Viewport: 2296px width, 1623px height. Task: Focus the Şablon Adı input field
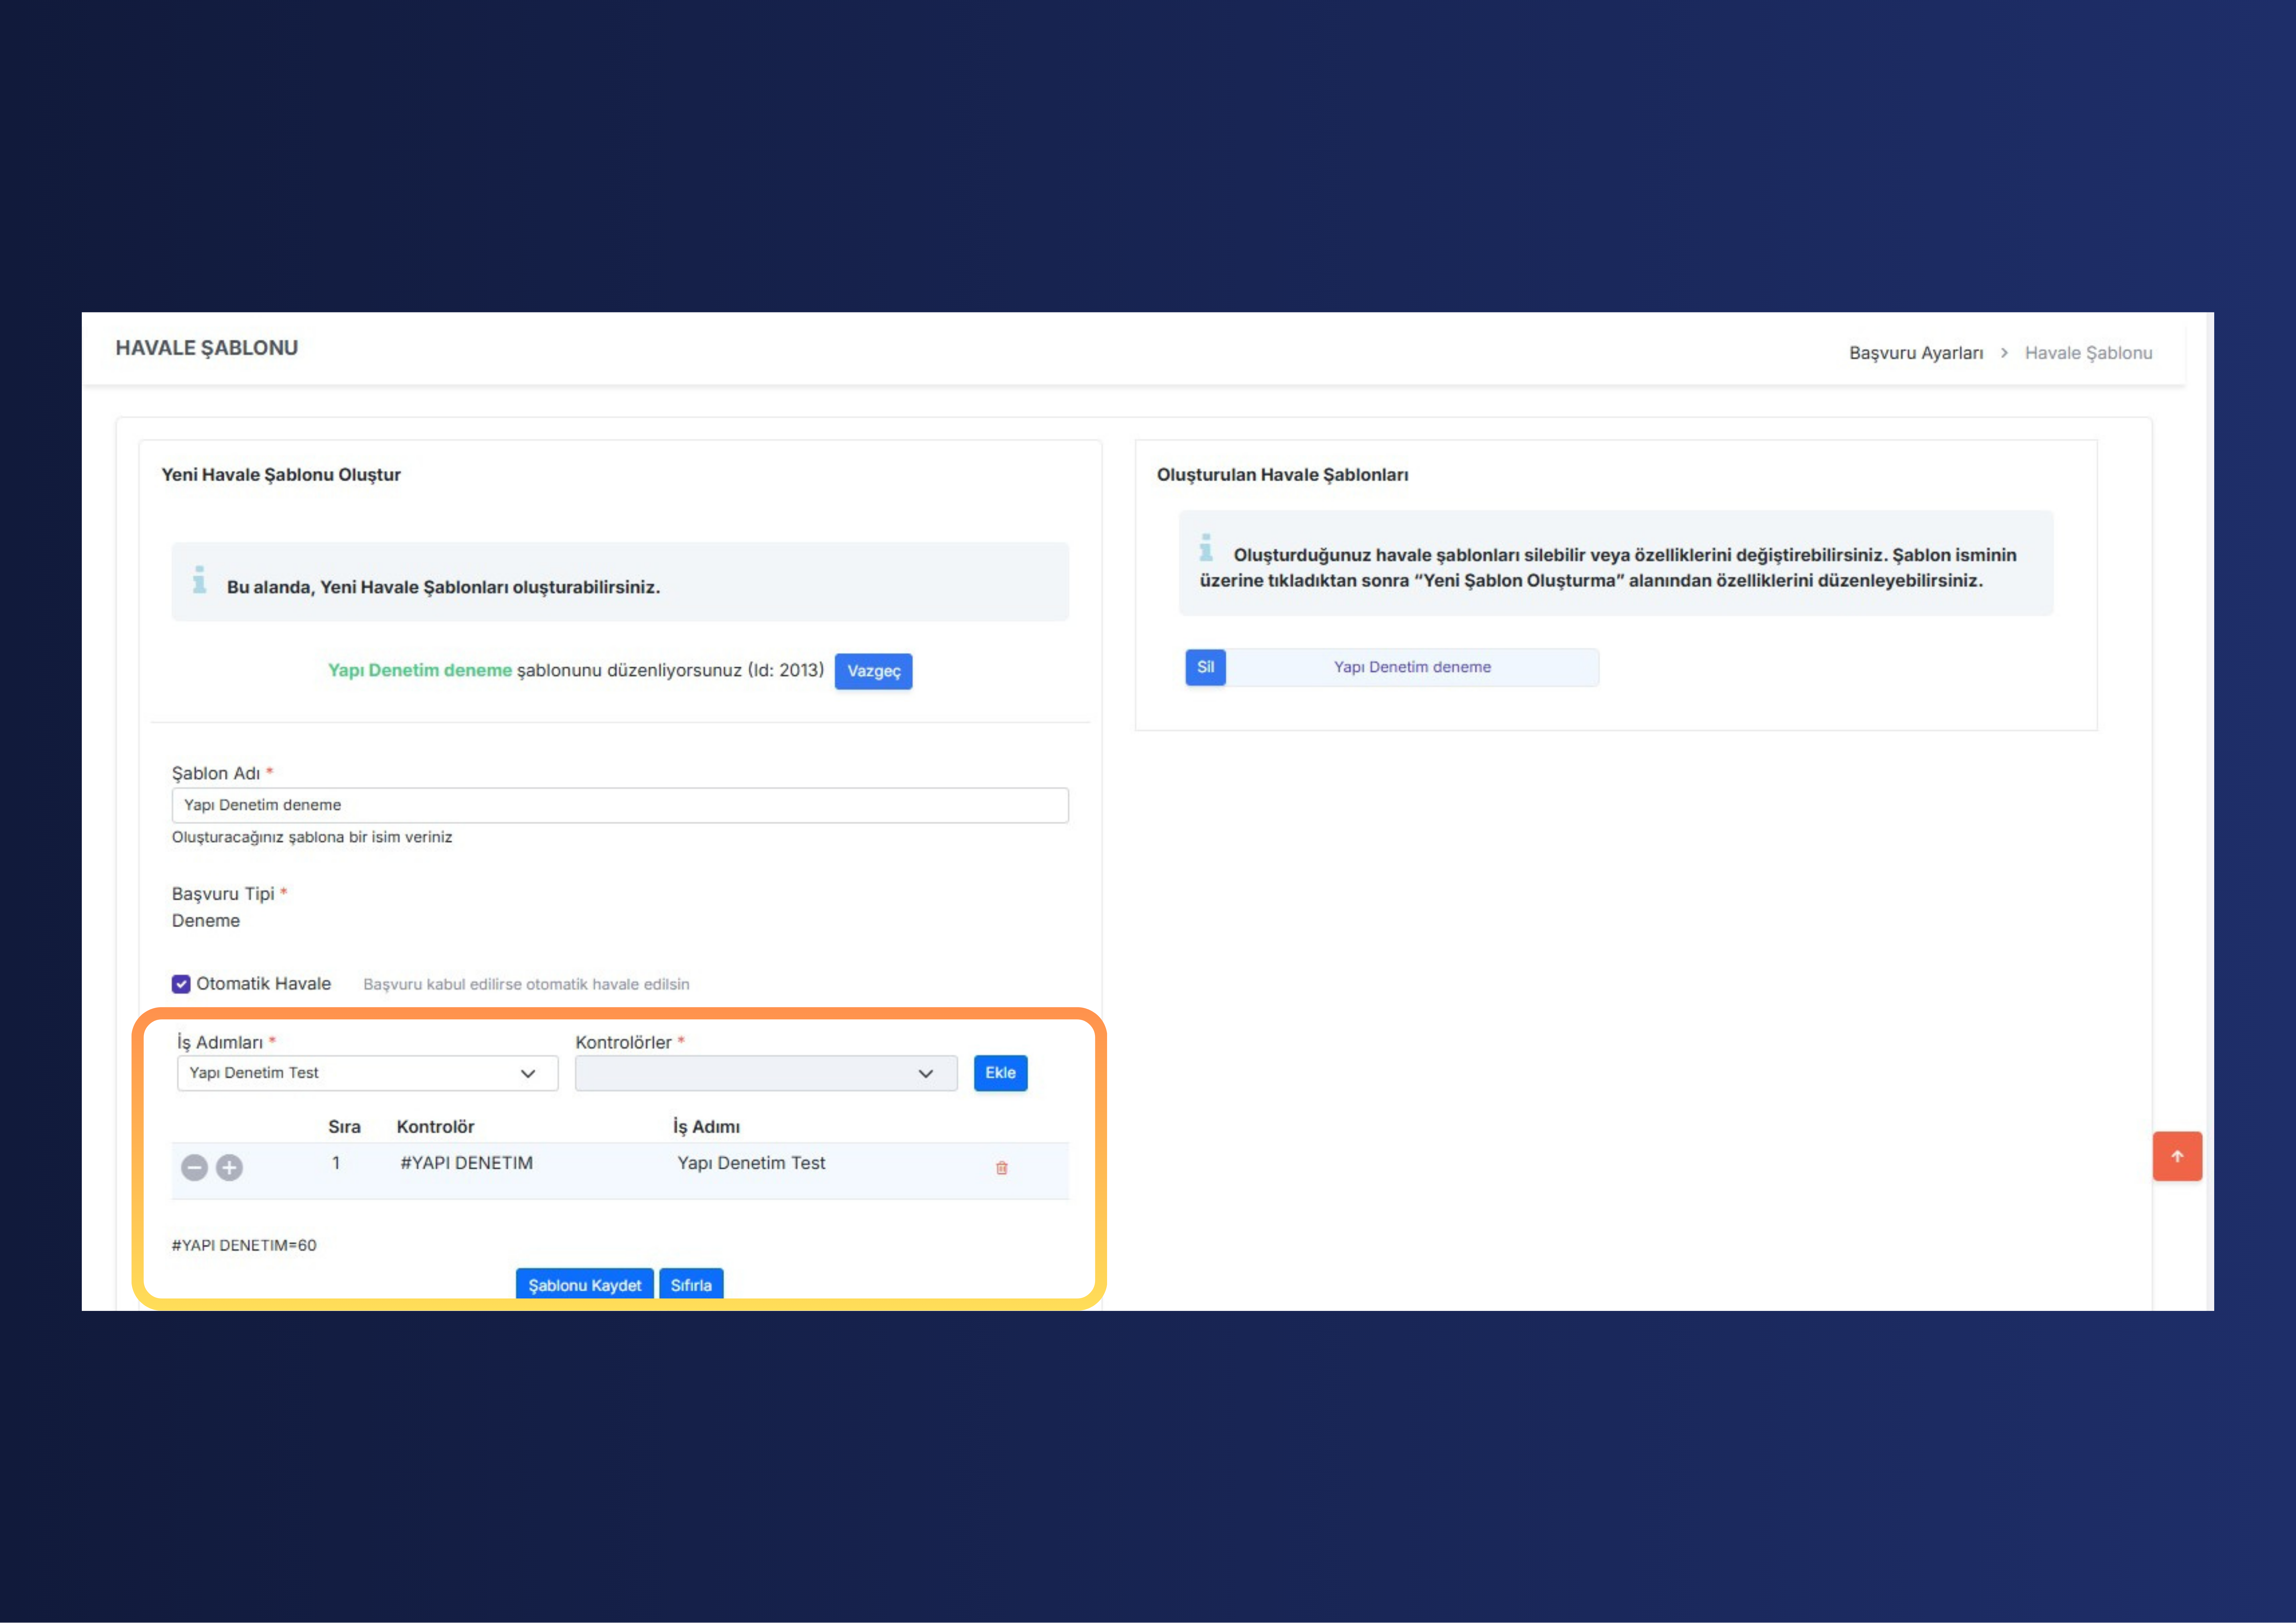pos(620,805)
